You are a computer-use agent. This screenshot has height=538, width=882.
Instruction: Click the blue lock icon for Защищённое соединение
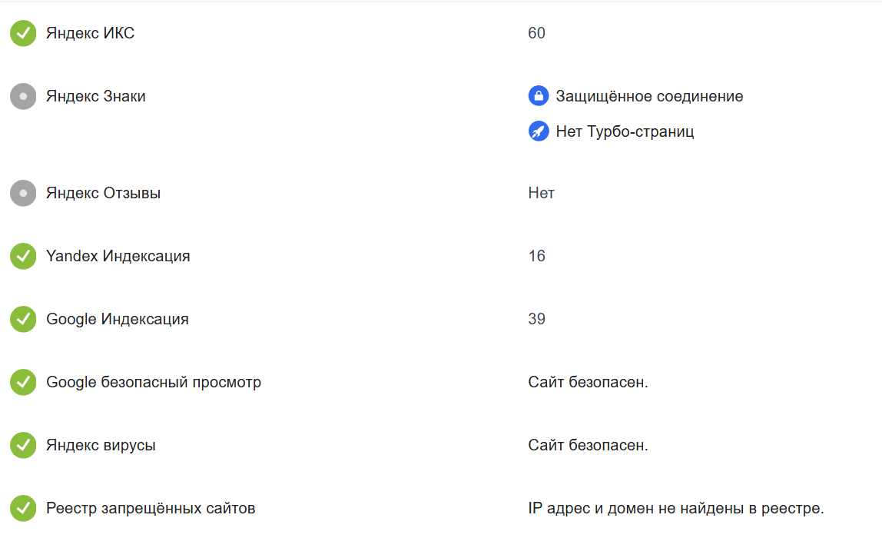coord(539,96)
